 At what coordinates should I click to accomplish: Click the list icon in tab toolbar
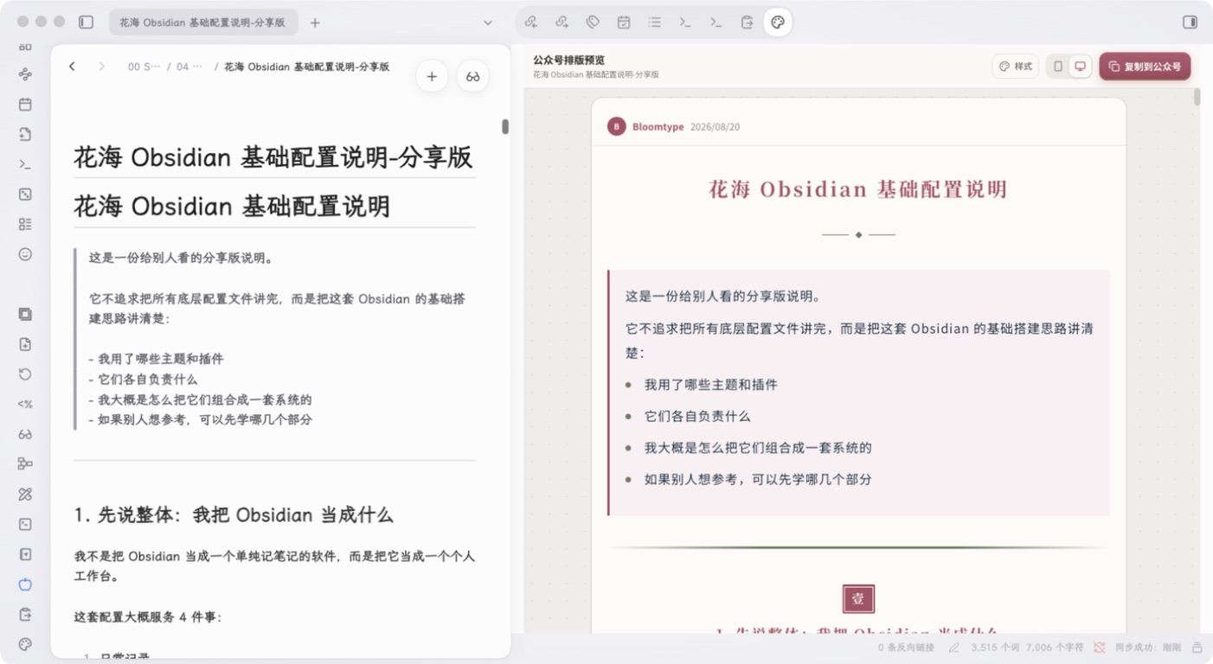click(654, 22)
